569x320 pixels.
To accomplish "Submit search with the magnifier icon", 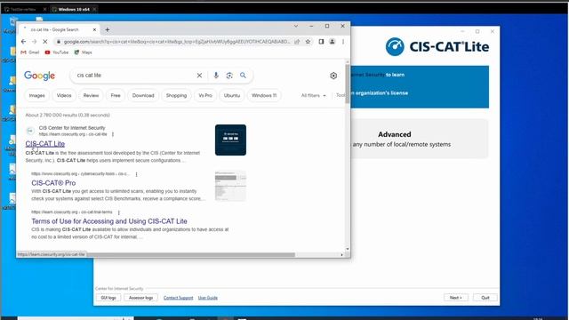I will click(x=243, y=76).
